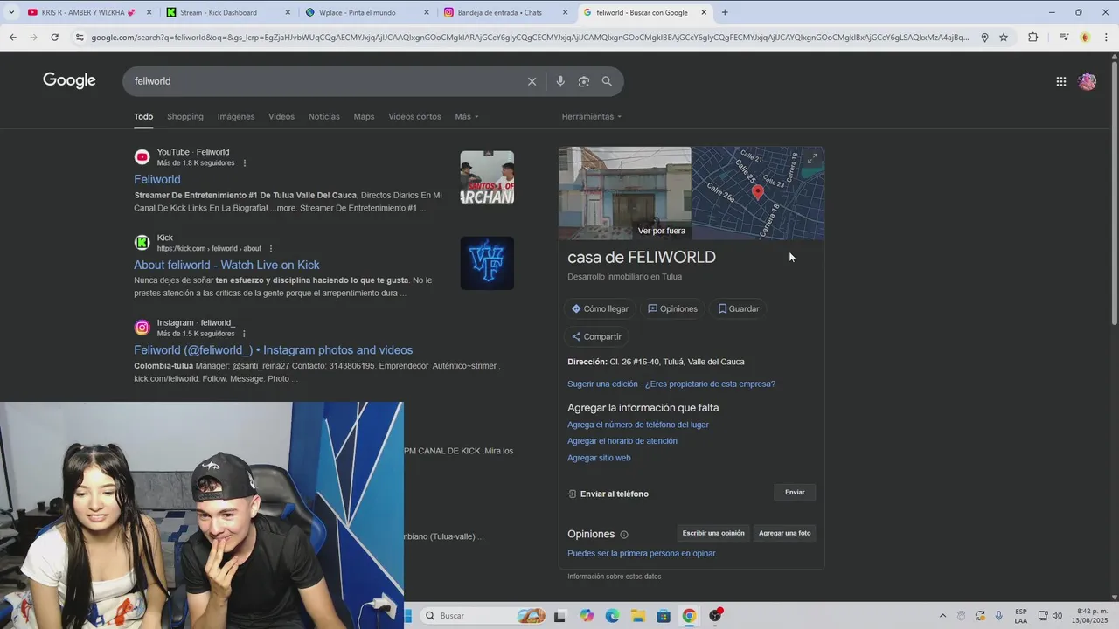Reload the current page

(x=54, y=37)
